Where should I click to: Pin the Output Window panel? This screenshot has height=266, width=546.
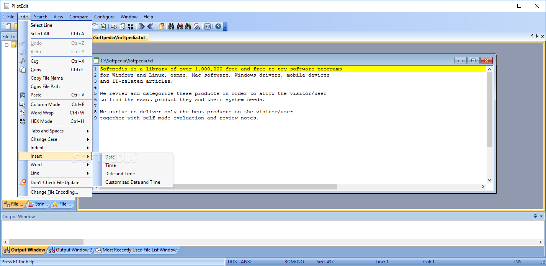[535, 216]
